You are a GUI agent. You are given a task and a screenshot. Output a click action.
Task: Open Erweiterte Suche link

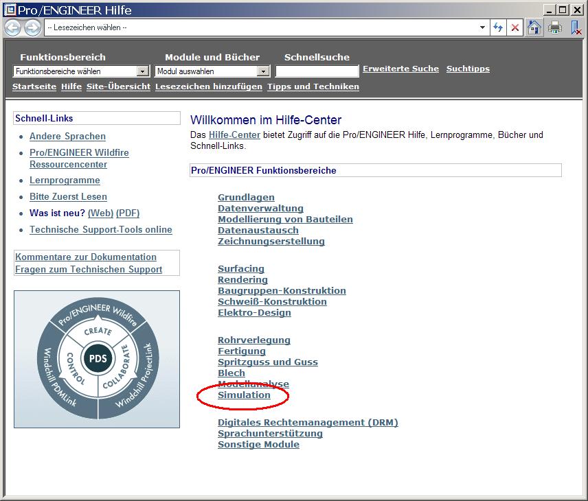pyautogui.click(x=400, y=69)
